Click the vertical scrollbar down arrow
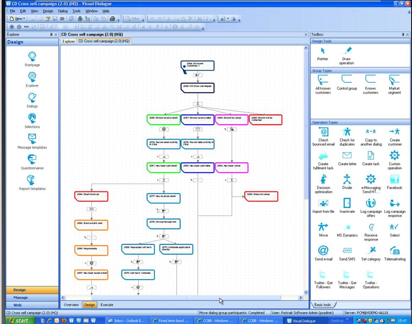The height and width of the screenshot is (324, 412). (x=306, y=291)
